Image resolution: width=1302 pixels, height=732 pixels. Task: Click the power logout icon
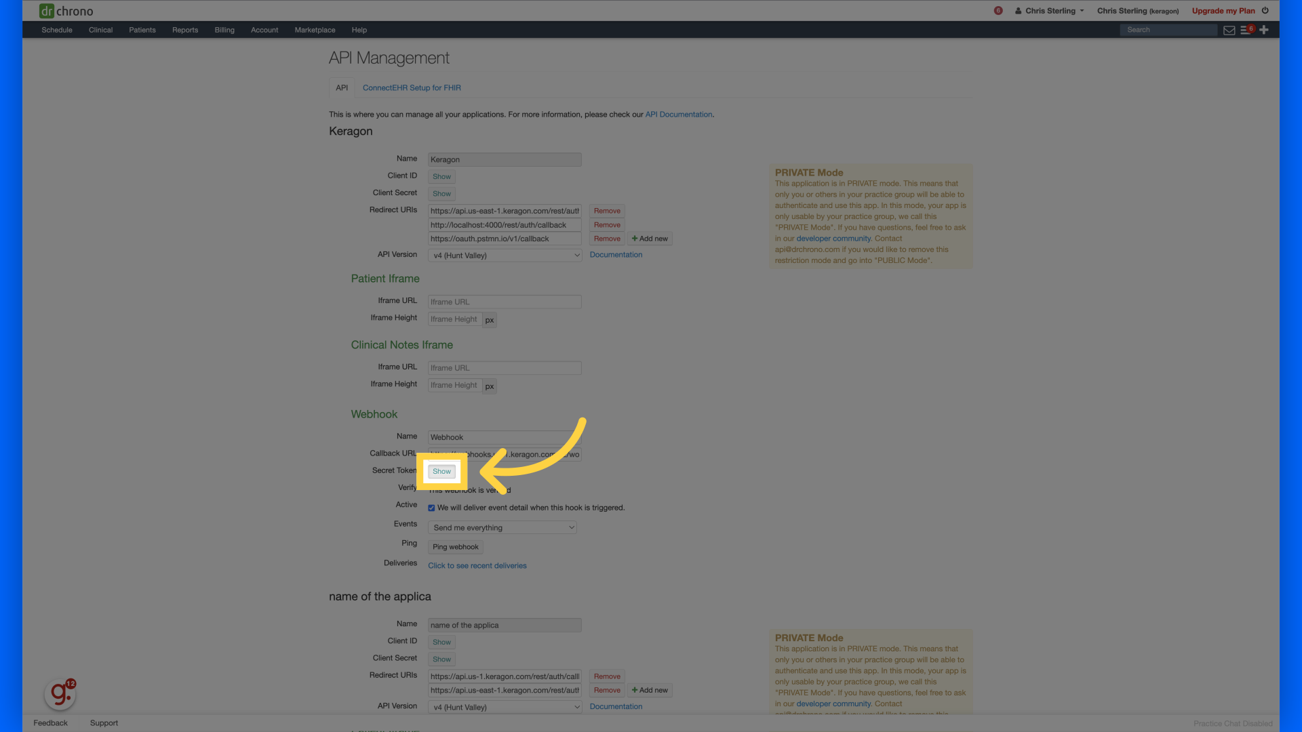1265,11
